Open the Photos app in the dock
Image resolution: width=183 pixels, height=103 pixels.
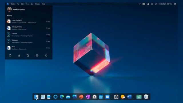(x=75, y=97)
